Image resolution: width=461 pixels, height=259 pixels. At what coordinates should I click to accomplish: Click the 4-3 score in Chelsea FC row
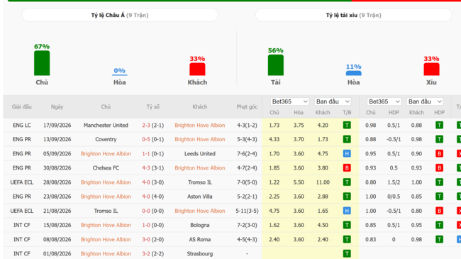coord(146,167)
